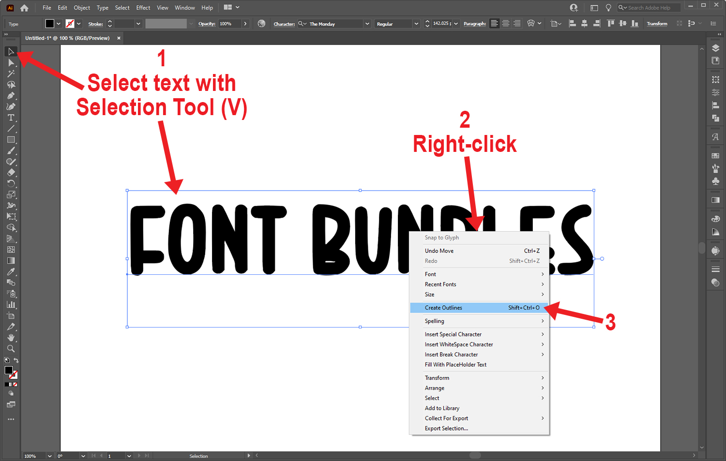The image size is (726, 461).
Task: Open the Effect menu
Action: [143, 8]
